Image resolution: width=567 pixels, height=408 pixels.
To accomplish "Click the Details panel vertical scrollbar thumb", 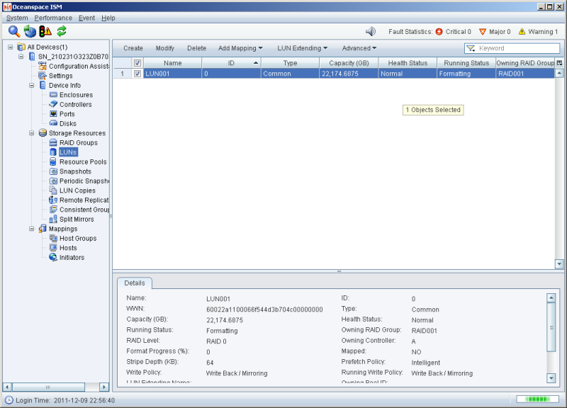I will point(551,327).
